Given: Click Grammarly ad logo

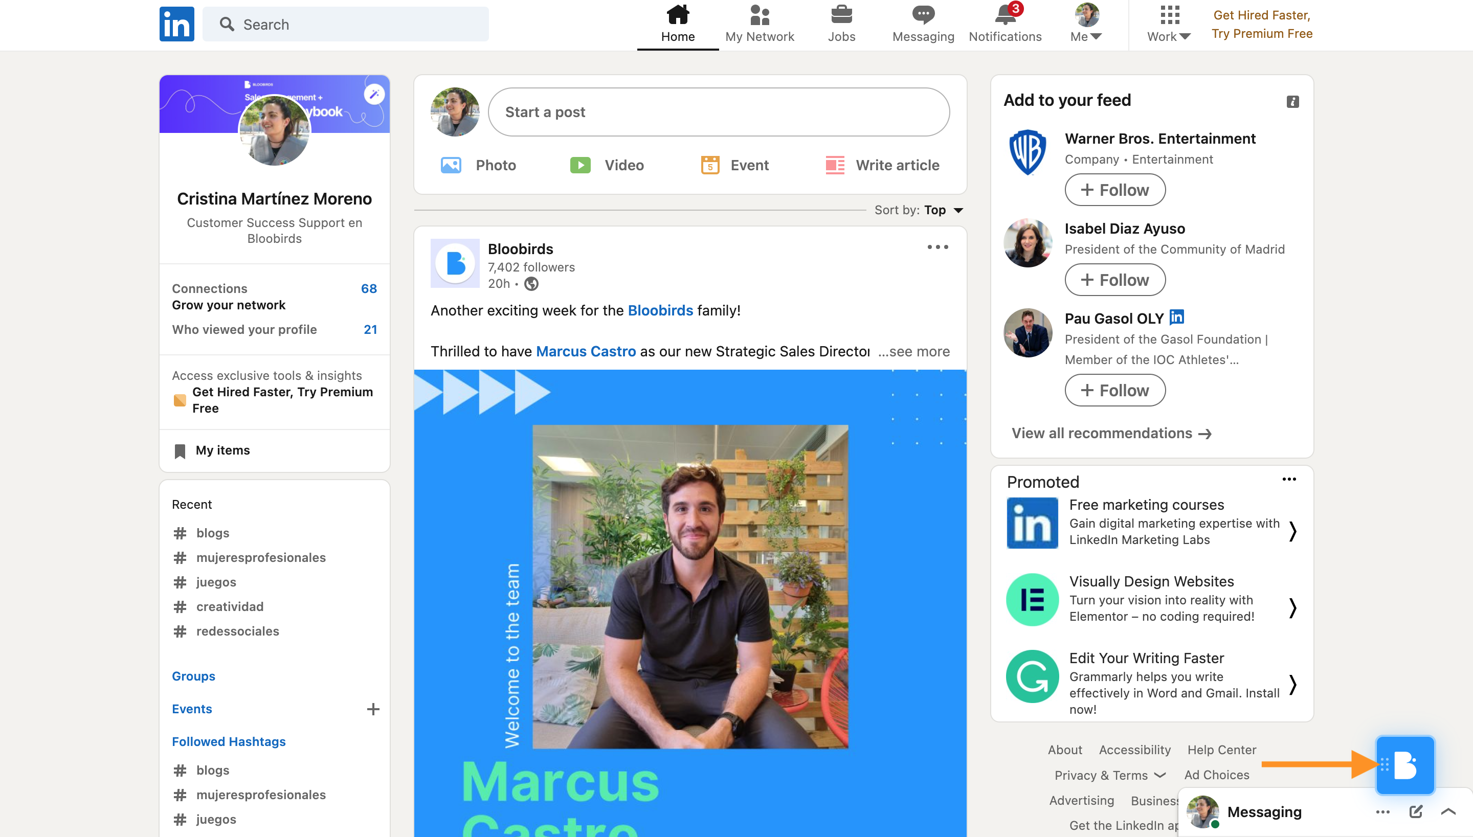Looking at the screenshot, I should point(1032,676).
